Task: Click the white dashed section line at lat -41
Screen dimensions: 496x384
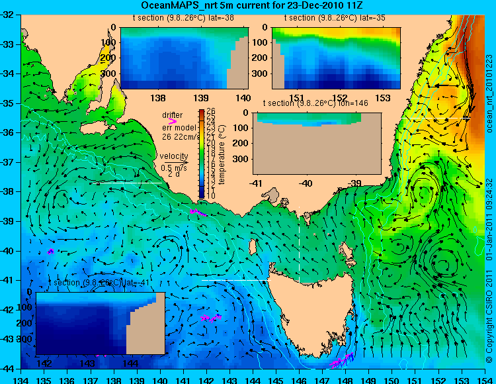Action: tap(236, 280)
